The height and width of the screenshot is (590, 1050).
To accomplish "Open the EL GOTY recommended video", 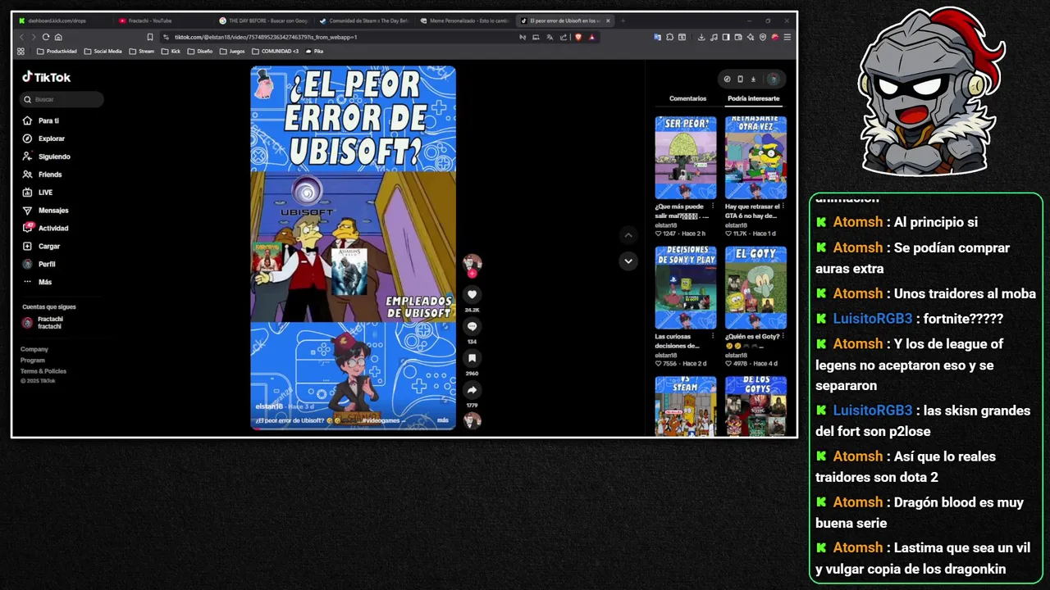I will (x=756, y=288).
